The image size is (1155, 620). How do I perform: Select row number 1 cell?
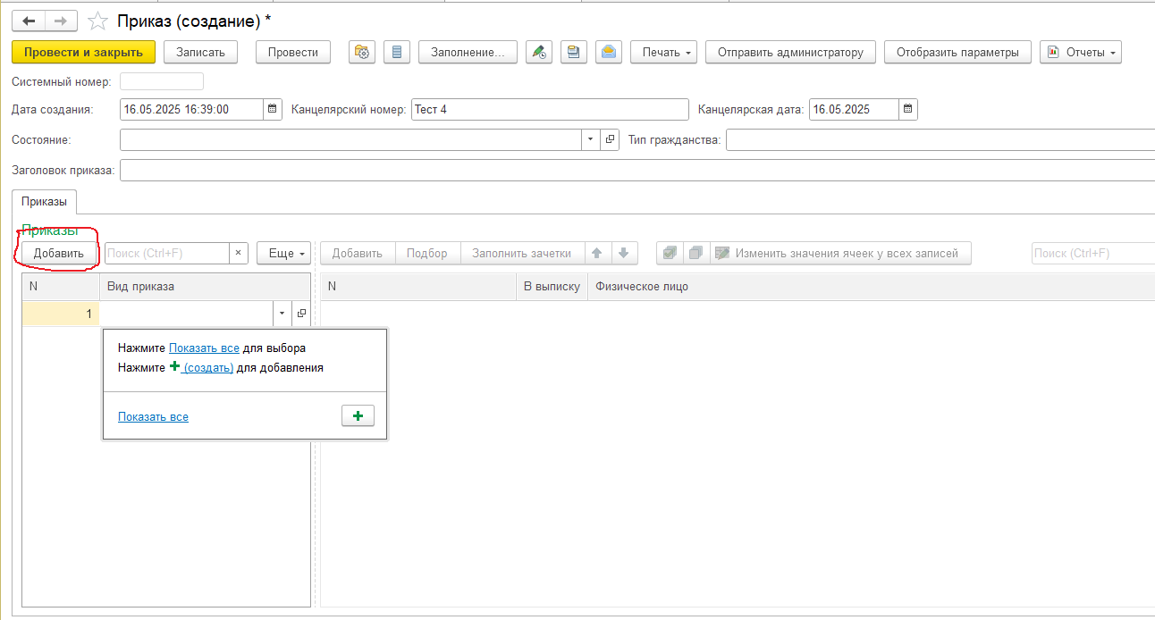(x=61, y=314)
